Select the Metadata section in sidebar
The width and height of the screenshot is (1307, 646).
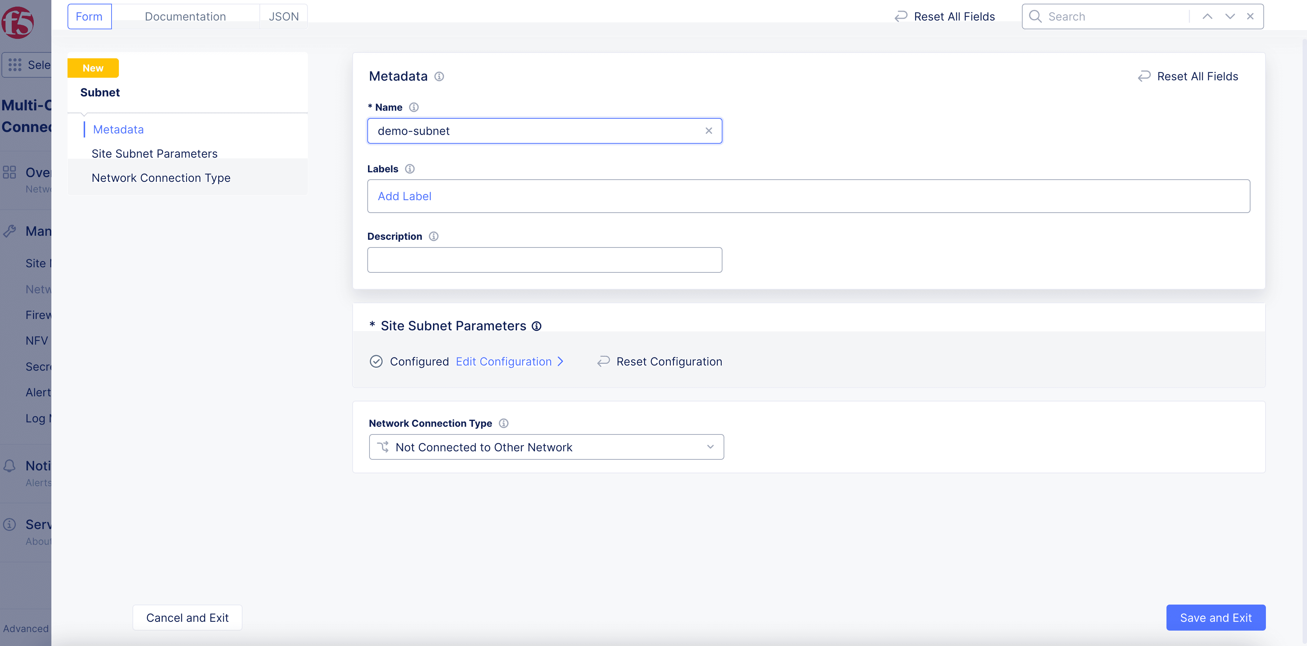click(117, 128)
